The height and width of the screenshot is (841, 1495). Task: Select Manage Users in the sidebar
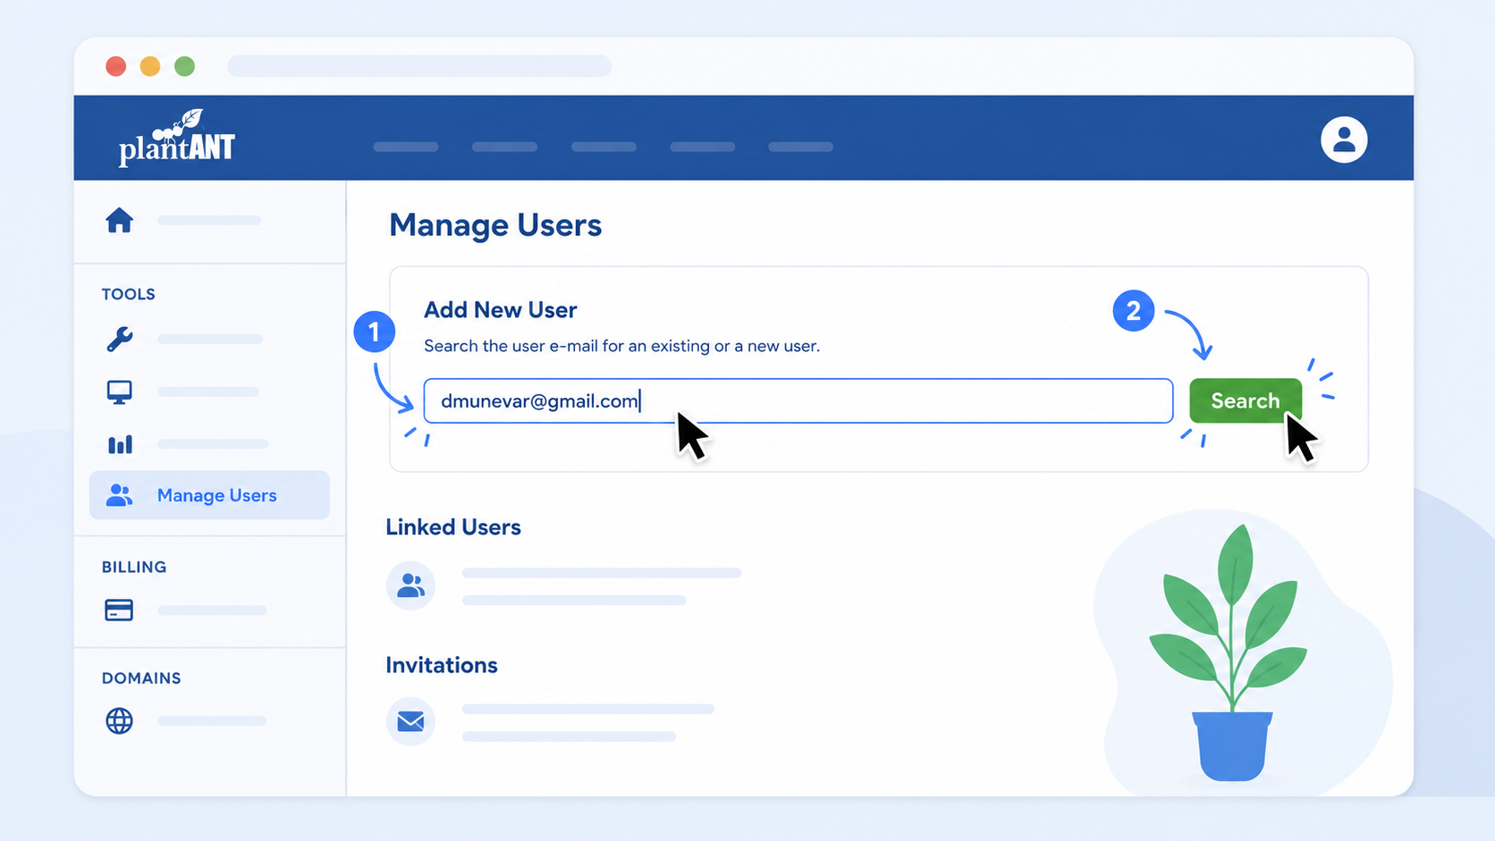tap(209, 495)
